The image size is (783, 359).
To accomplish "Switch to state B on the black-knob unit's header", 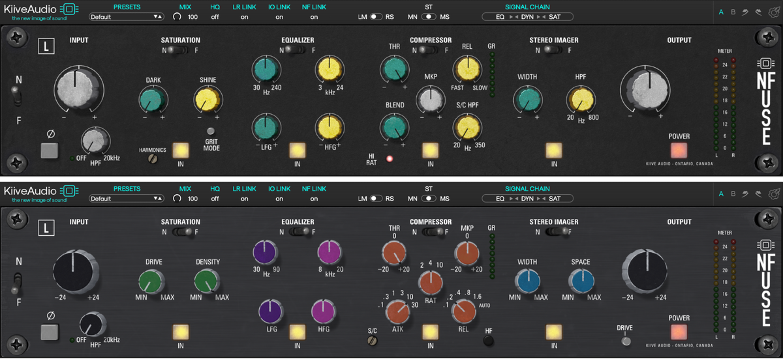I will click(x=733, y=194).
